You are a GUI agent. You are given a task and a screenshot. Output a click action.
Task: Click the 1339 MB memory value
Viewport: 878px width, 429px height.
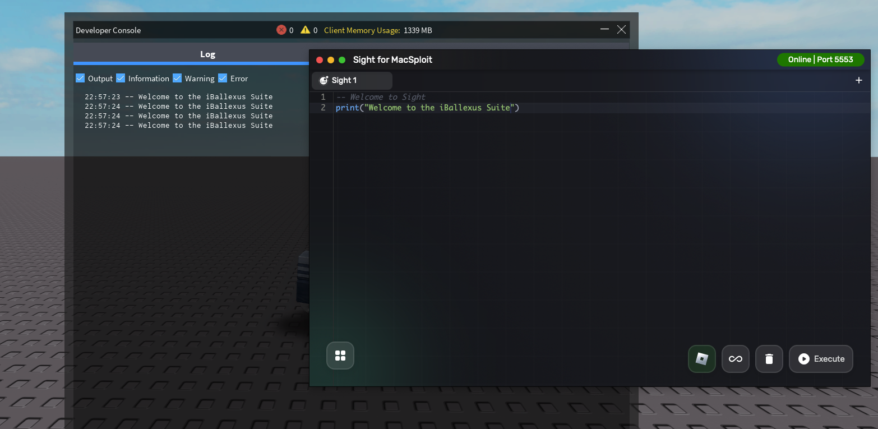pos(418,30)
